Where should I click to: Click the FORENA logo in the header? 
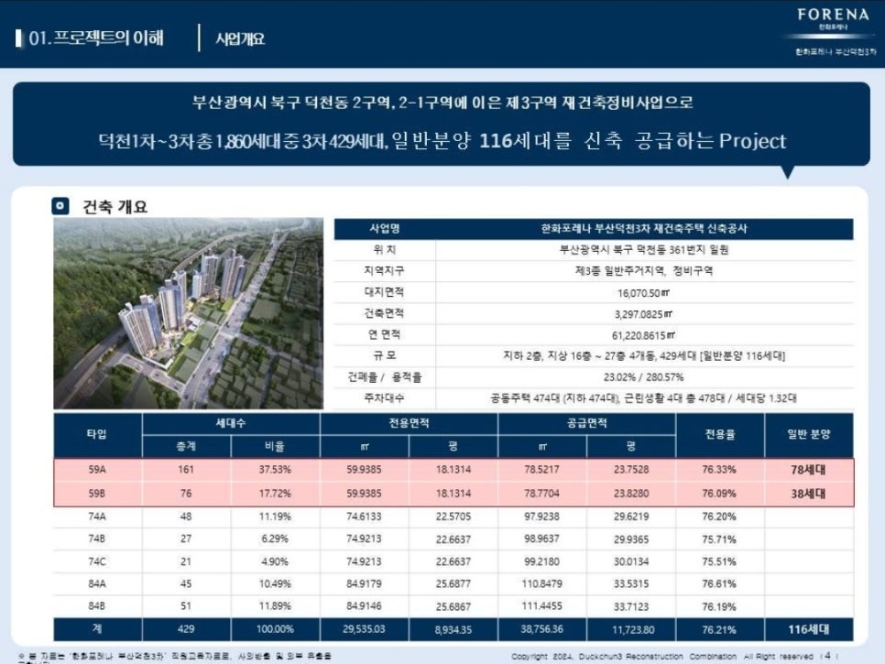pos(833,16)
